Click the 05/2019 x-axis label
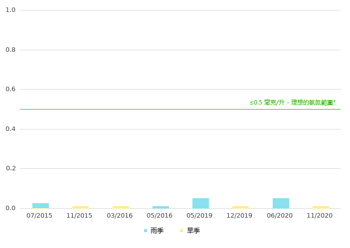This screenshot has height=248, width=350. coord(199,216)
